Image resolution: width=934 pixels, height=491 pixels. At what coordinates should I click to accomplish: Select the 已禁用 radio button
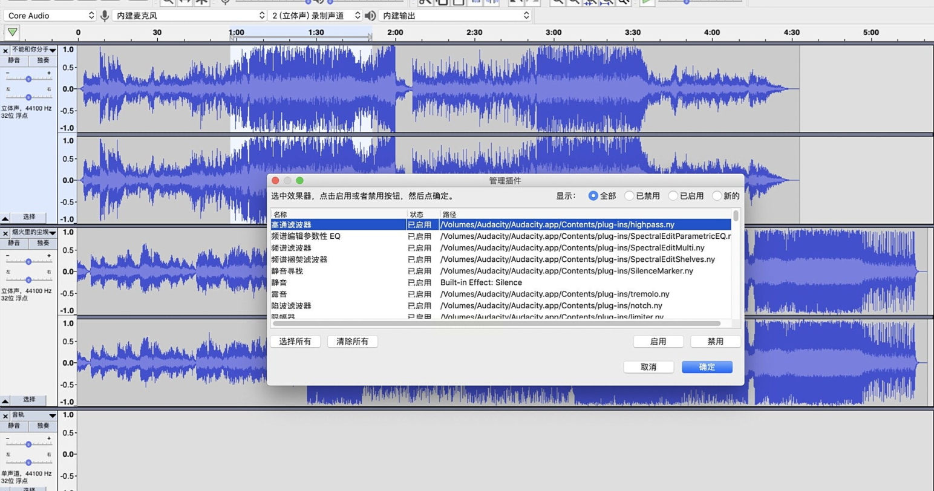630,196
